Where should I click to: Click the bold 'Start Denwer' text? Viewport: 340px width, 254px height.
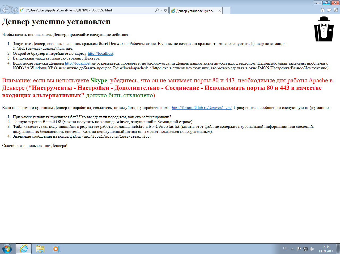coord(111,44)
